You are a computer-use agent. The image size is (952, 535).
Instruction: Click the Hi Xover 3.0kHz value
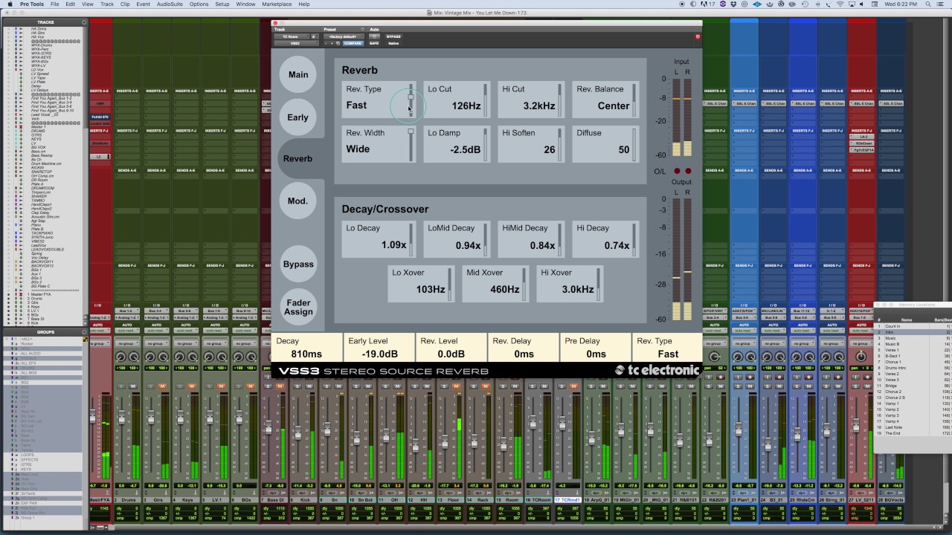(578, 289)
